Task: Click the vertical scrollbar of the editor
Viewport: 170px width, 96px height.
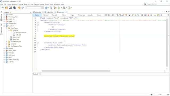Action: [167, 43]
